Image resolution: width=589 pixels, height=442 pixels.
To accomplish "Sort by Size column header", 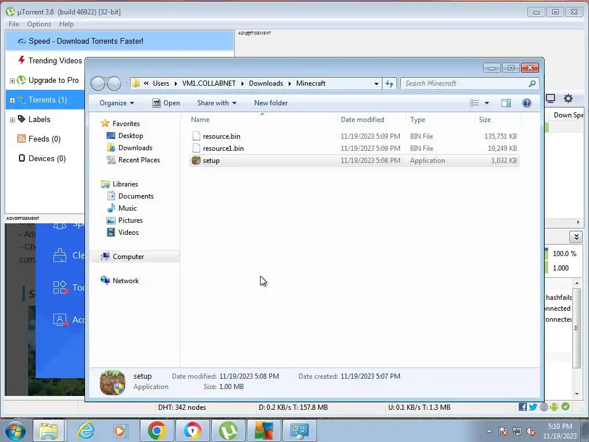I will pyautogui.click(x=485, y=120).
